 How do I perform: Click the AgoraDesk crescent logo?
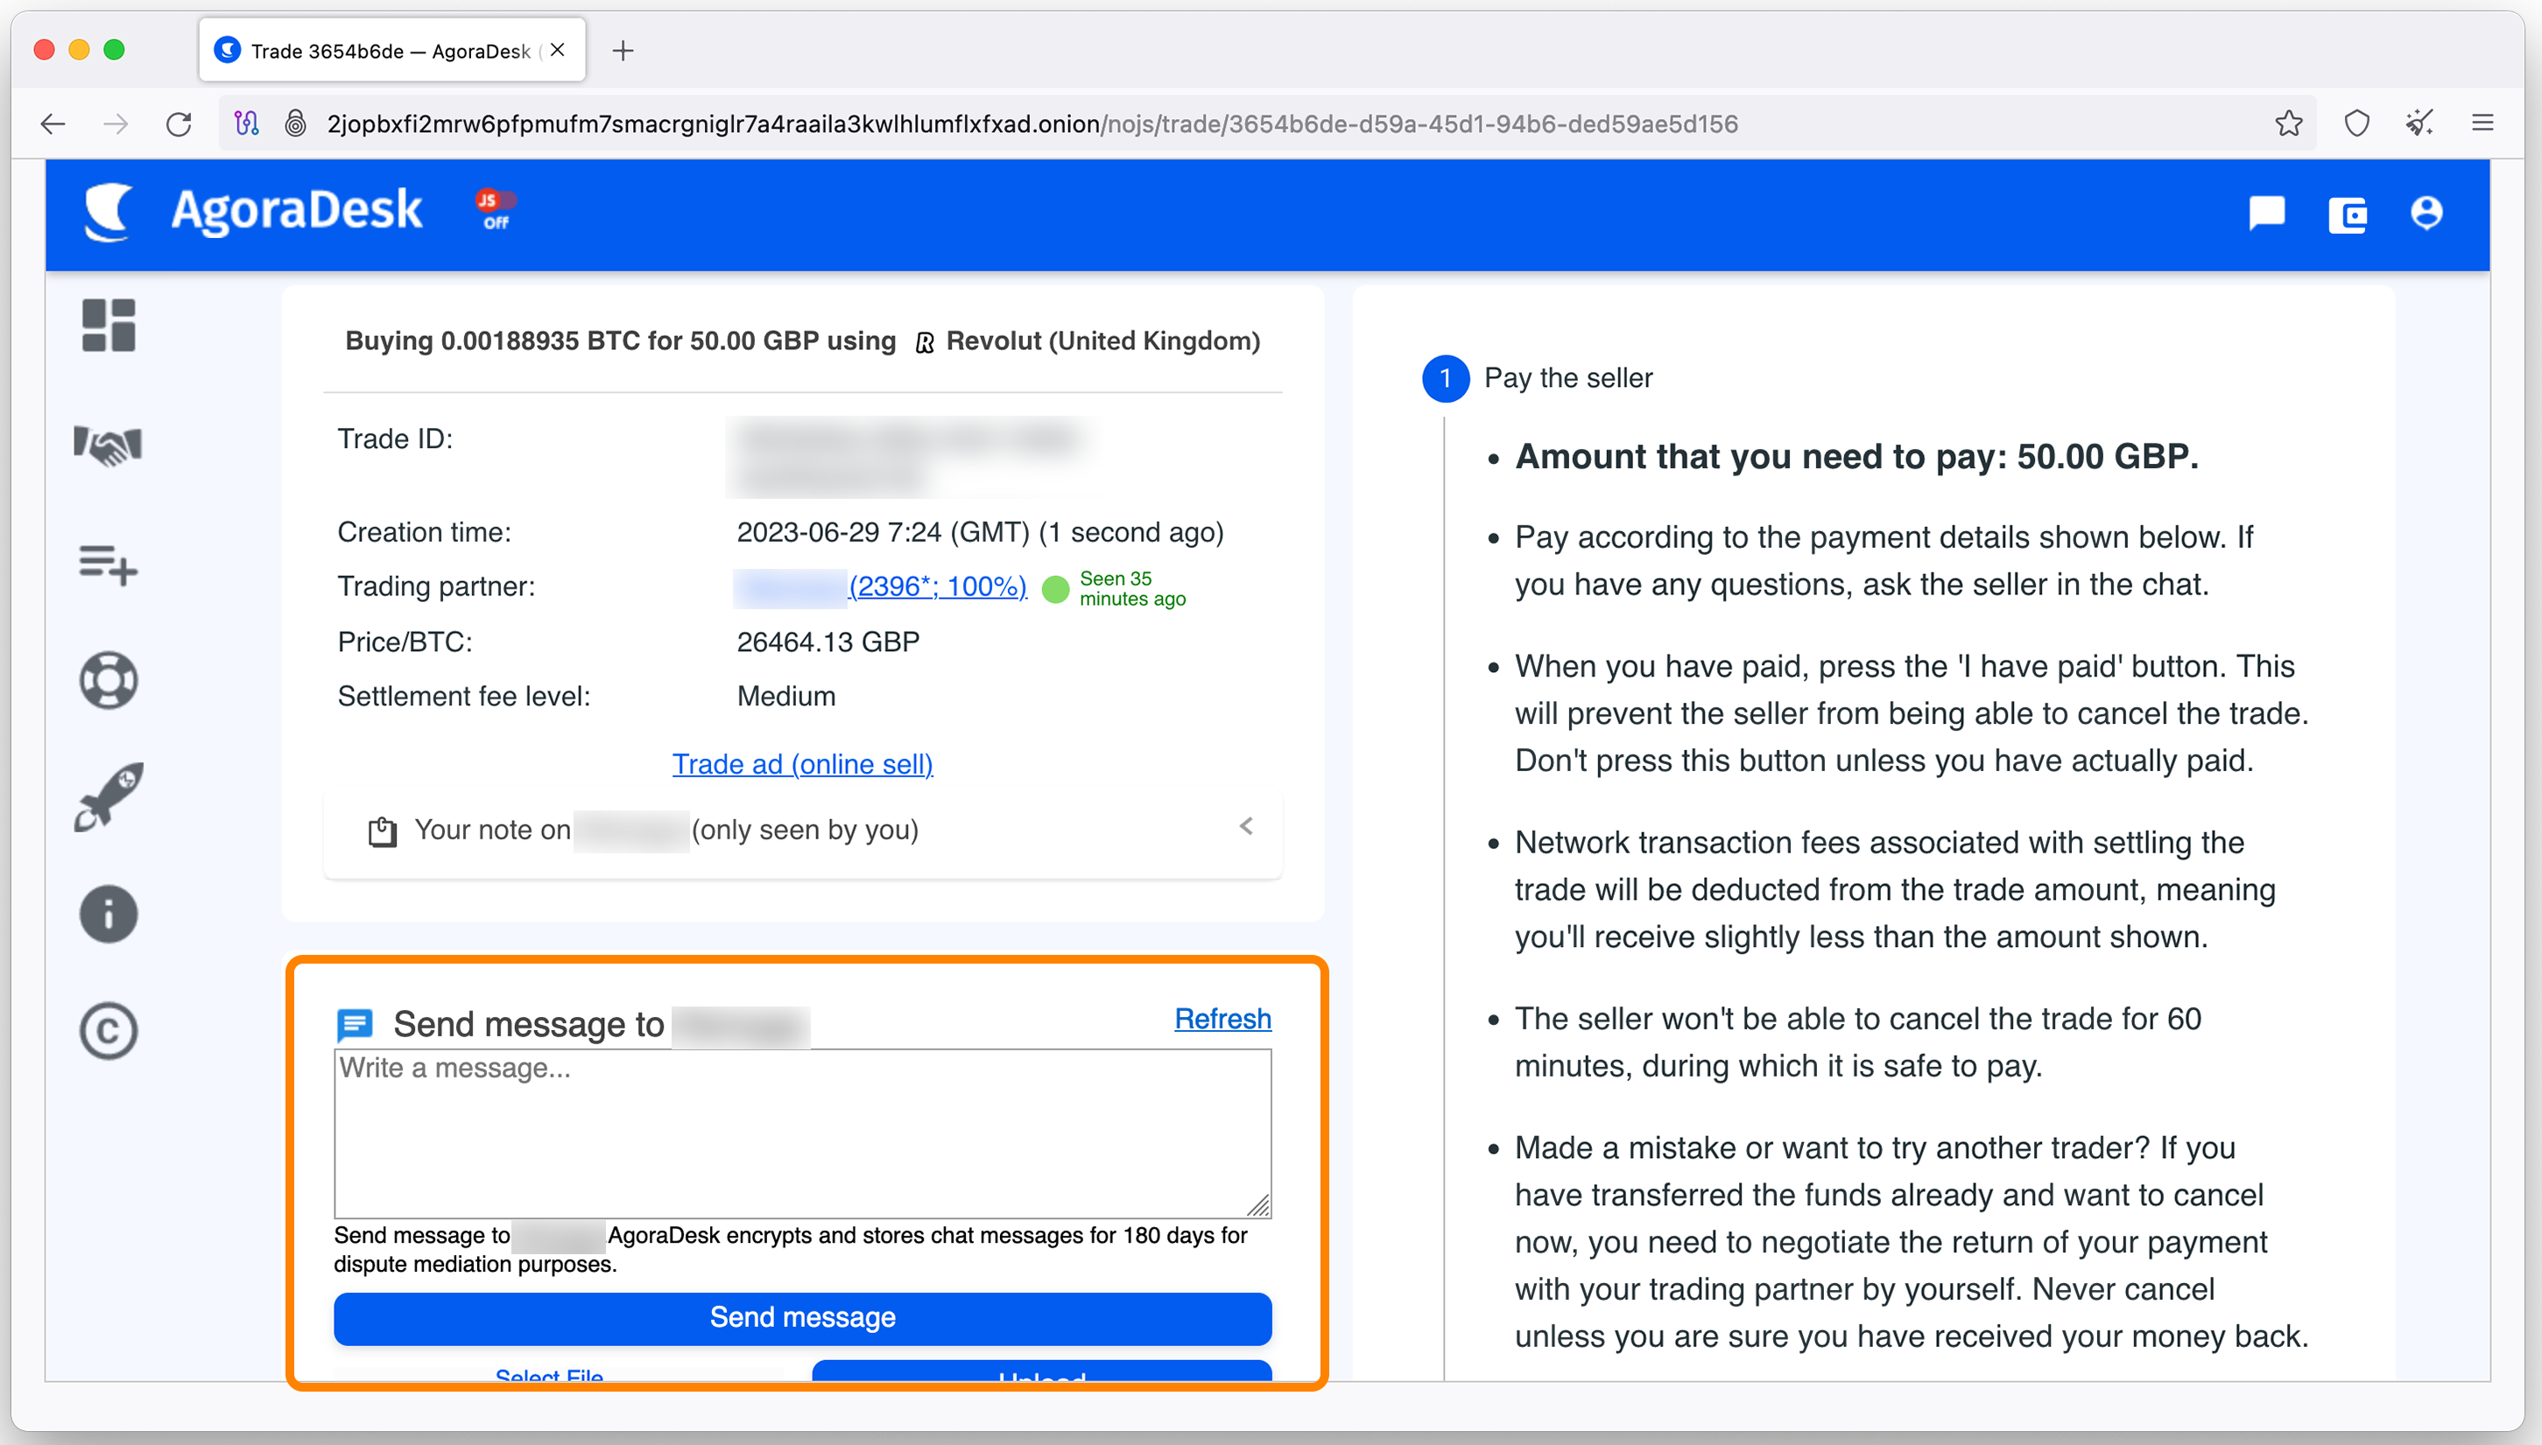point(109,212)
